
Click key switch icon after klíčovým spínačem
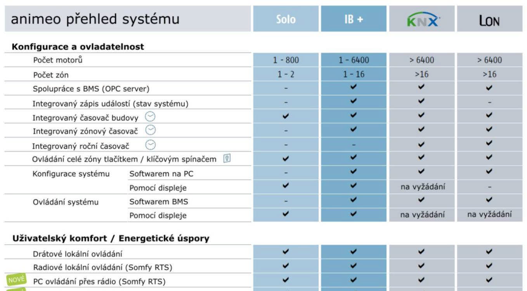click(x=227, y=159)
